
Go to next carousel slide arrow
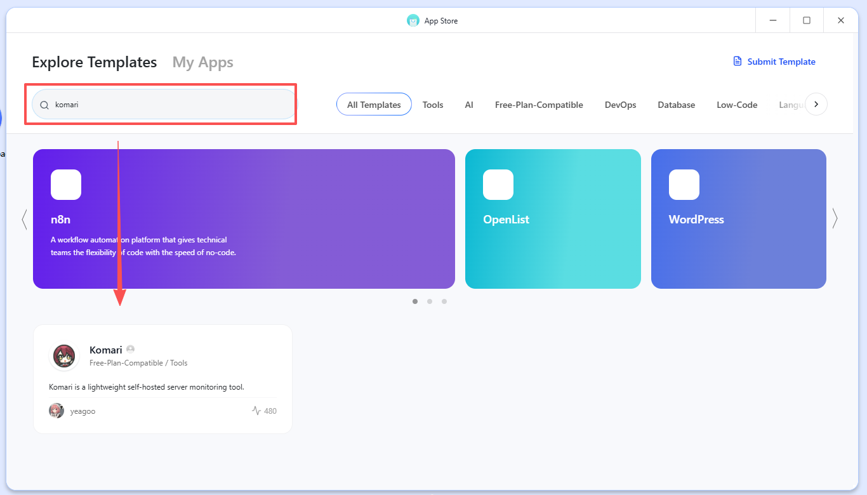pos(835,219)
